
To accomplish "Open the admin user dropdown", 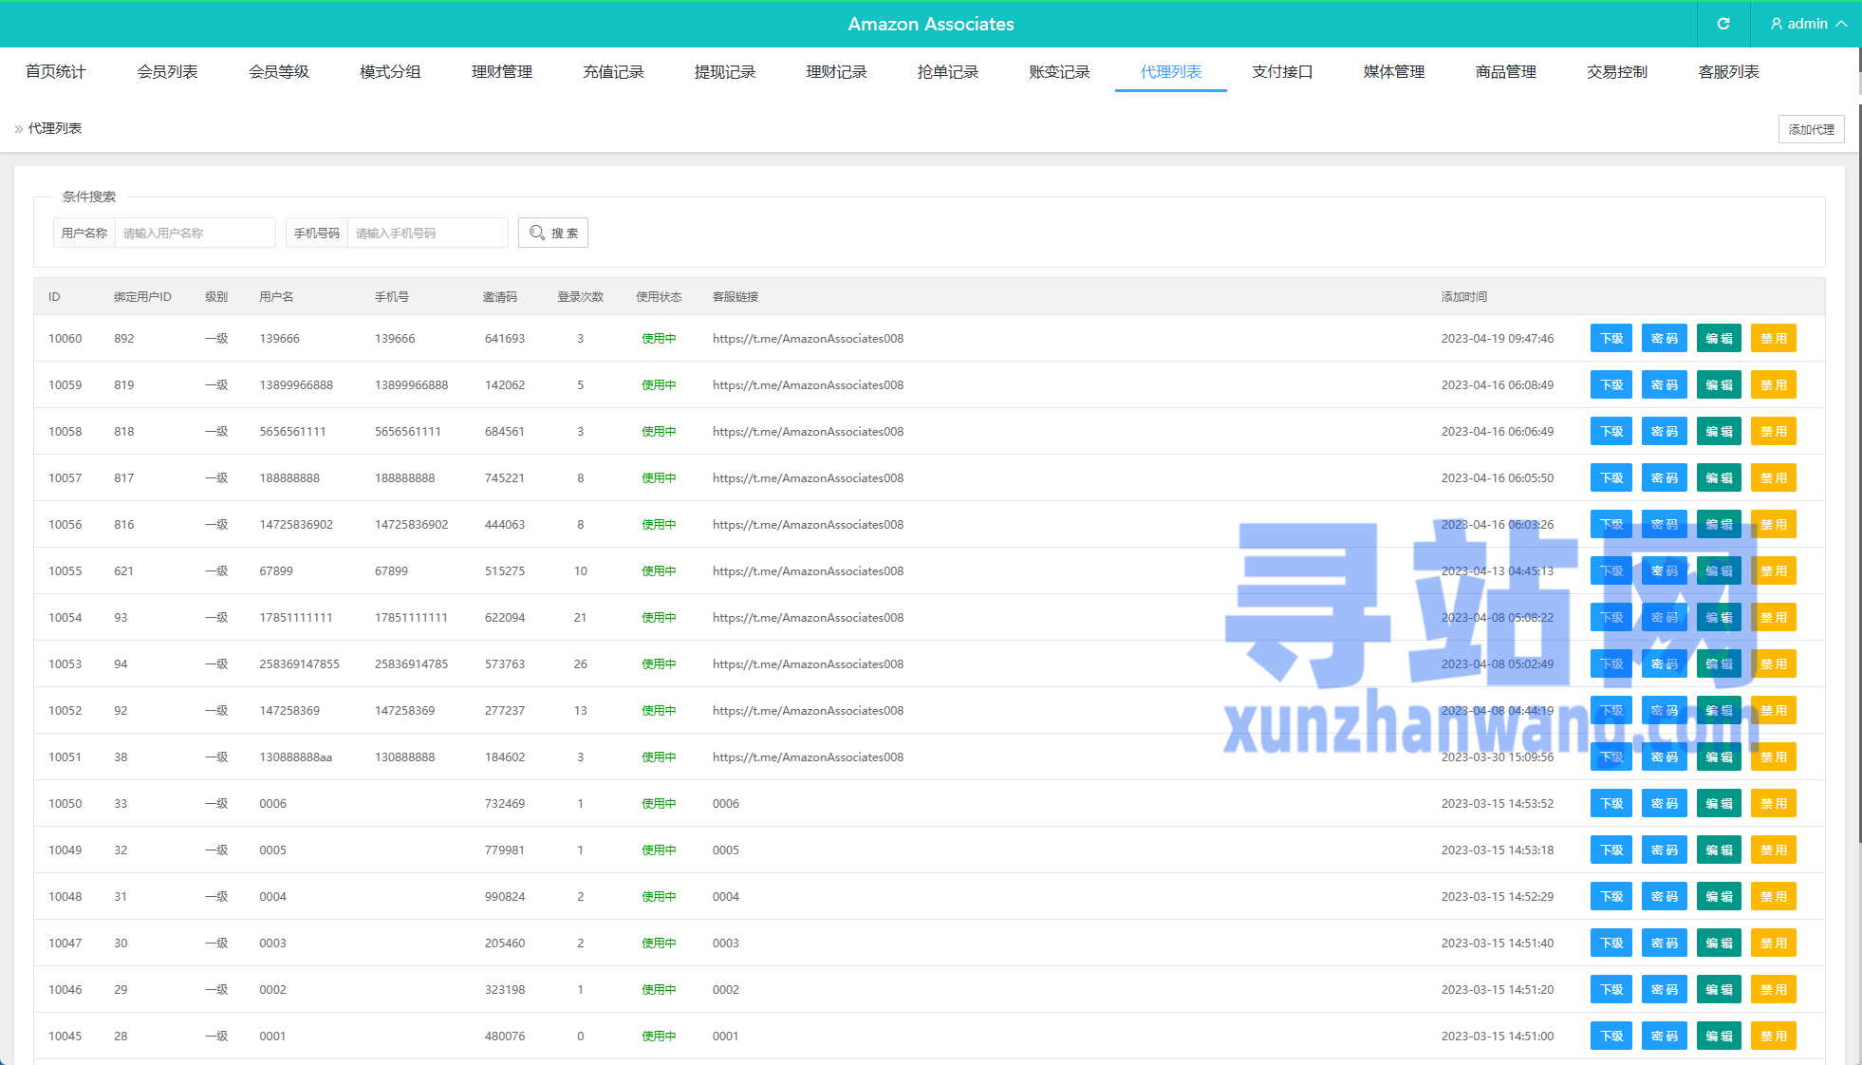I will point(1808,24).
